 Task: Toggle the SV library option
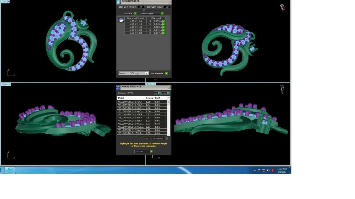click(157, 93)
